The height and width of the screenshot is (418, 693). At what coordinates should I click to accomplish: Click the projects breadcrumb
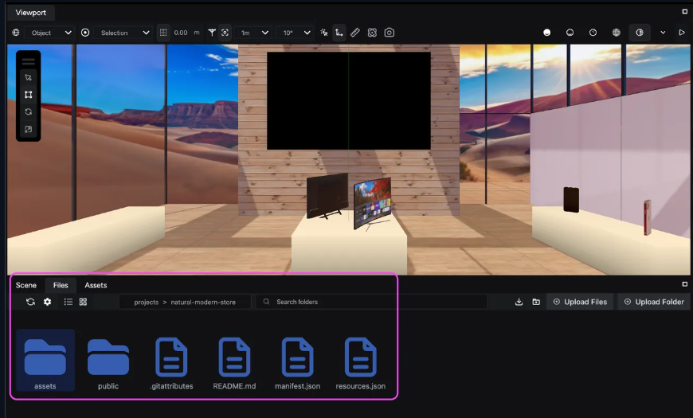[x=147, y=303]
